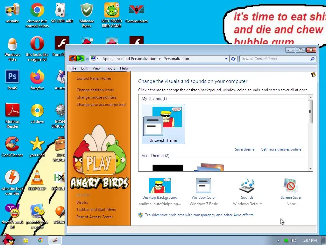Launch the 'BEEP BEEP' VLC cone icon
The image size is (326, 245).
tap(37, 180)
